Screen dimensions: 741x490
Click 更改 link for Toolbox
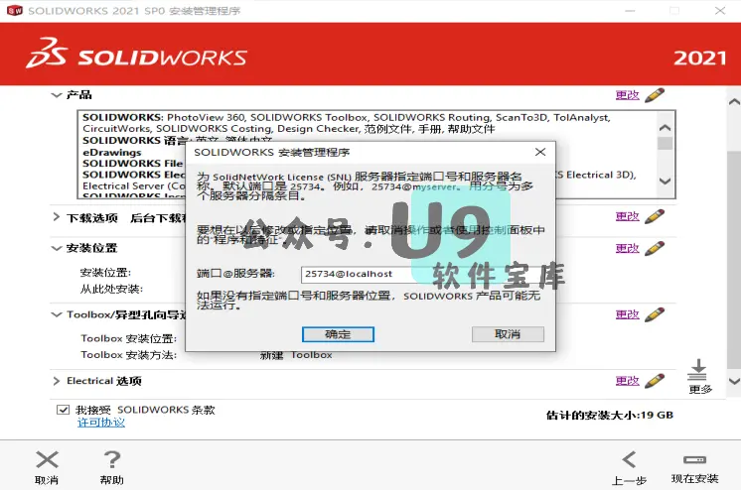(x=628, y=314)
